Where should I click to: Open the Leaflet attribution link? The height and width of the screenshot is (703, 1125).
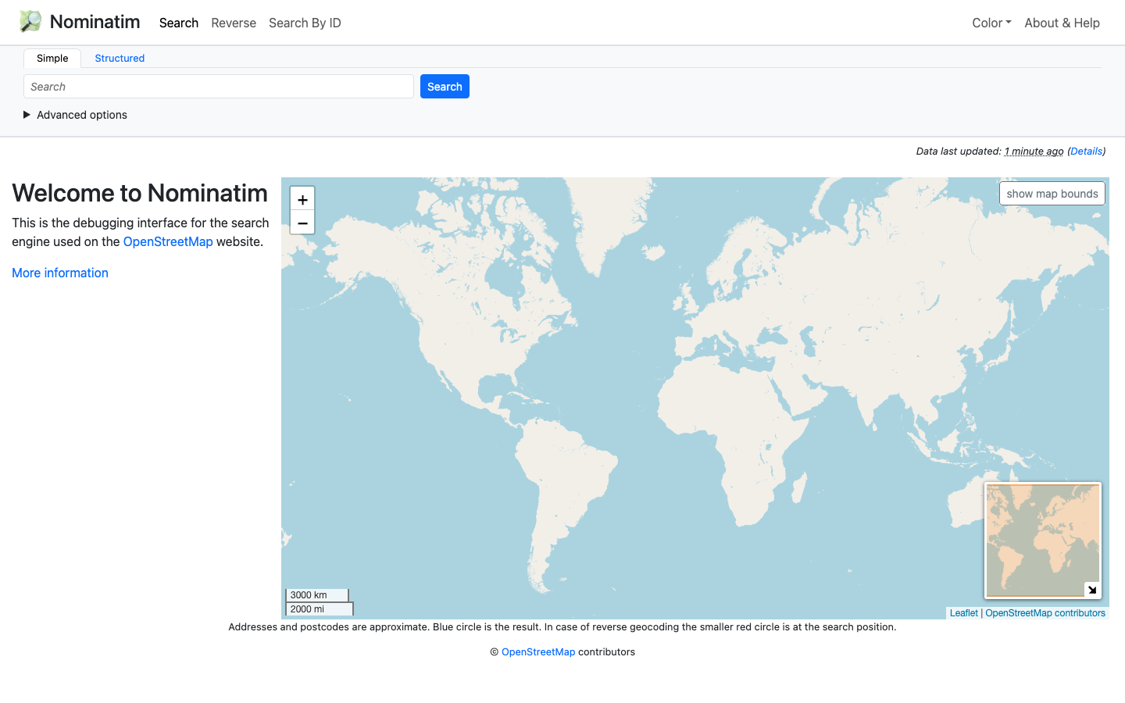[963, 613]
